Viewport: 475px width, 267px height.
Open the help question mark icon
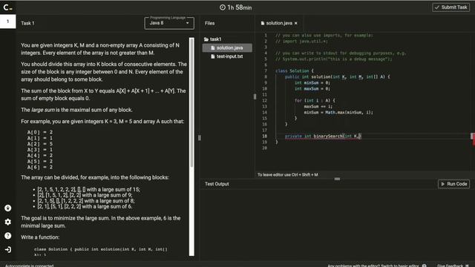pos(8,236)
